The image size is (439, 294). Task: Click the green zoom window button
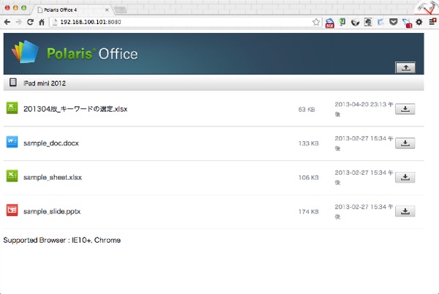[24, 8]
